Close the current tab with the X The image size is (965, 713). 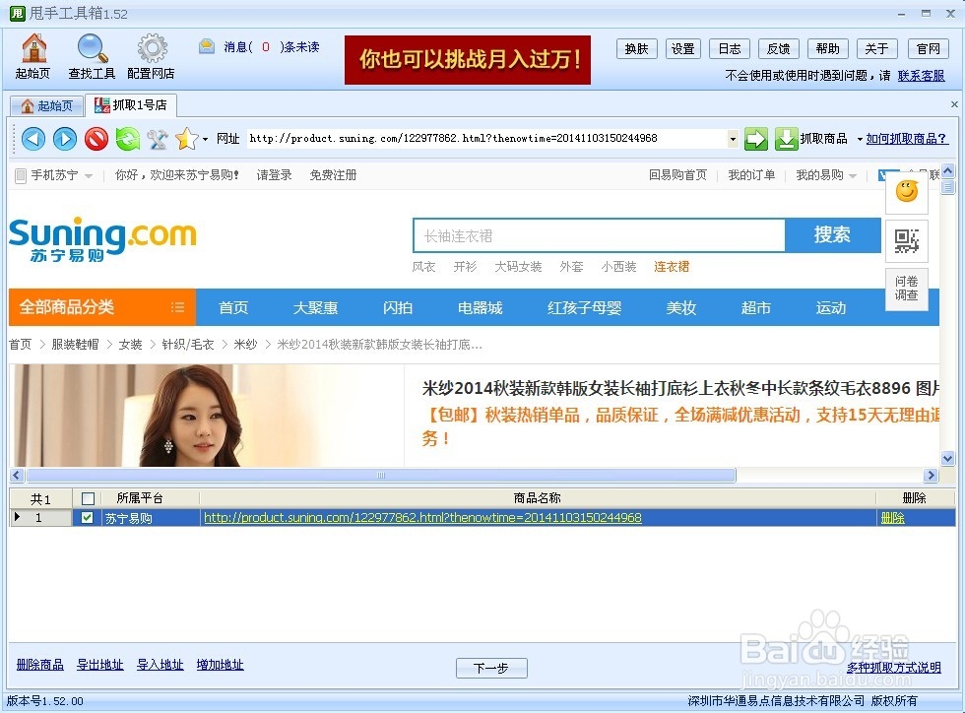coord(954,104)
